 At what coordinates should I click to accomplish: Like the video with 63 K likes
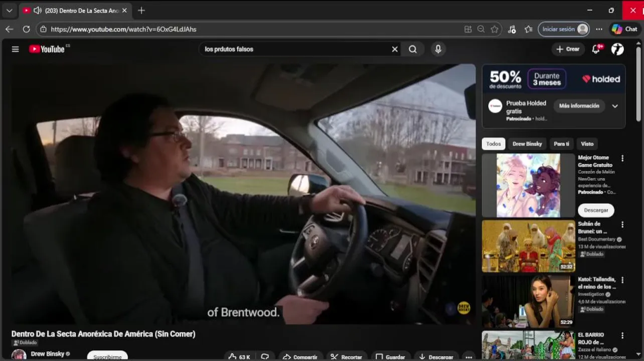240,357
